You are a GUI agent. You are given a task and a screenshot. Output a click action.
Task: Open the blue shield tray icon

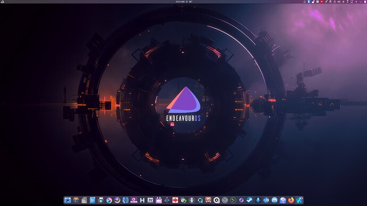[309, 2]
